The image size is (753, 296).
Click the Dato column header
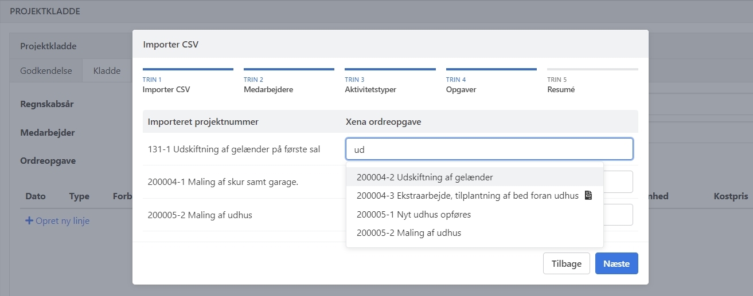point(36,196)
